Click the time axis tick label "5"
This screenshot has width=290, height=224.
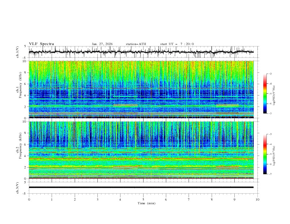click(143, 199)
